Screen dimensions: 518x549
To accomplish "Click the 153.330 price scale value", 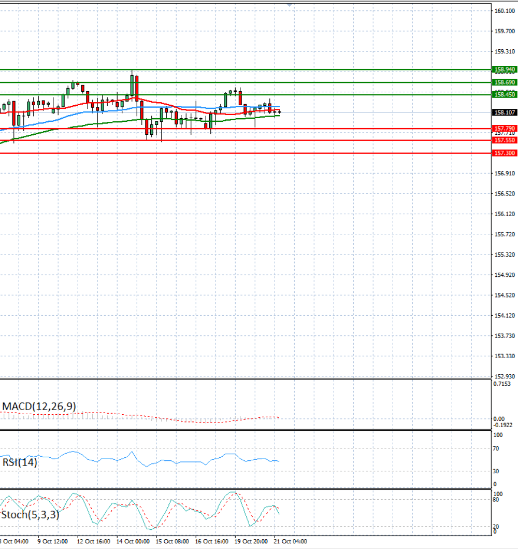I will click(x=505, y=356).
